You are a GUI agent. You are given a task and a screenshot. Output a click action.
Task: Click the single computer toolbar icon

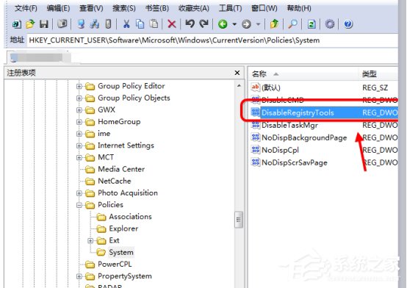(81, 24)
